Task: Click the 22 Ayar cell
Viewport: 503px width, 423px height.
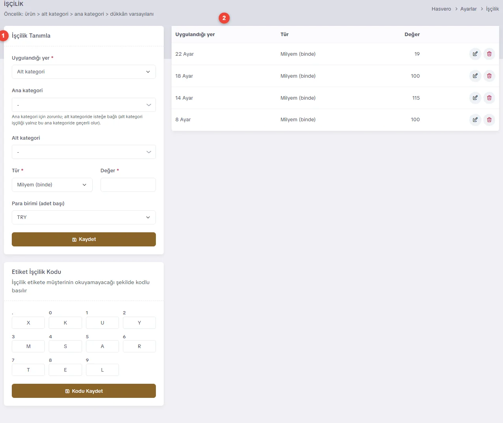Action: (x=185, y=54)
